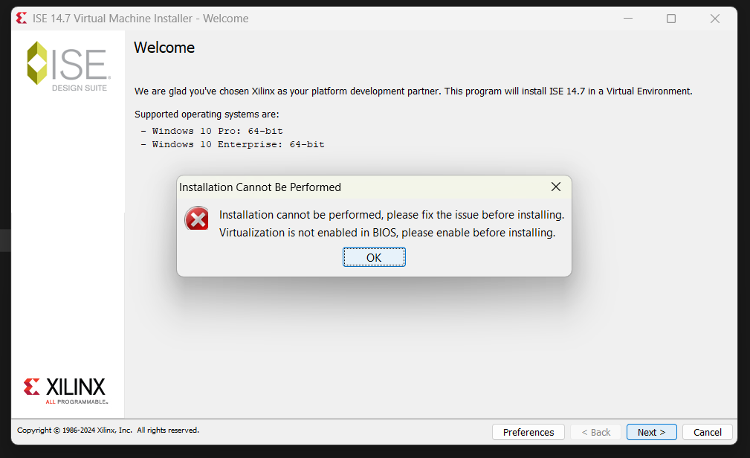This screenshot has width=750, height=458.
Task: Click 'Installation Cannot Be Performed' dialog title
Action: pyautogui.click(x=259, y=187)
